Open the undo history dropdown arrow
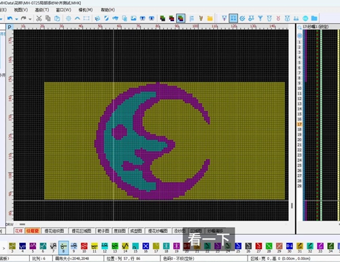Screen dimensions: 340x262 pyautogui.click(x=16, y=19)
